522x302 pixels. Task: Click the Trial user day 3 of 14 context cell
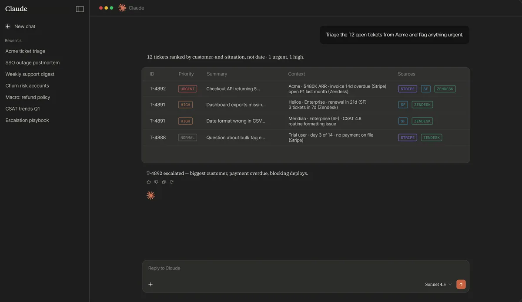click(331, 138)
